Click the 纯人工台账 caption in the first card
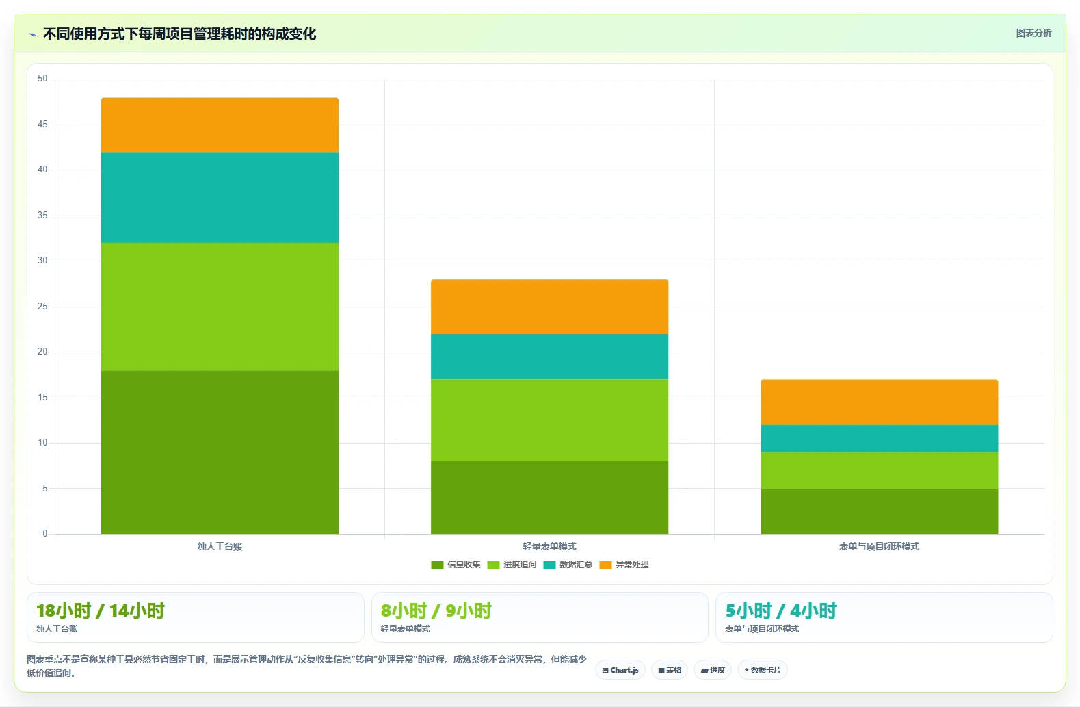Image resolution: width=1080 pixels, height=707 pixels. [x=57, y=628]
